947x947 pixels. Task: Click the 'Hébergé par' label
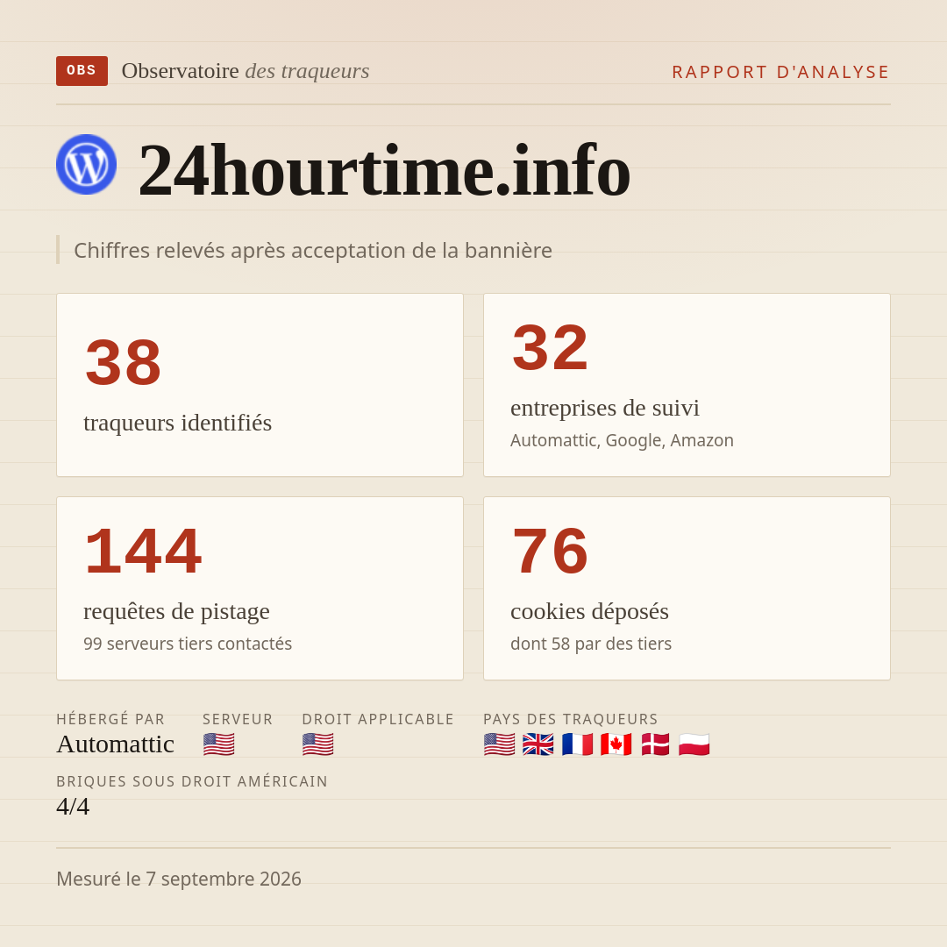(x=110, y=719)
